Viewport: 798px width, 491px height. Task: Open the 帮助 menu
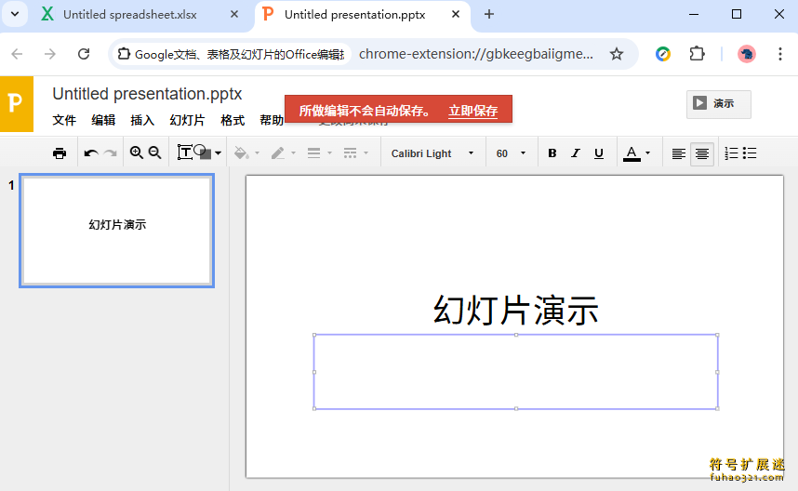pyautogui.click(x=272, y=120)
